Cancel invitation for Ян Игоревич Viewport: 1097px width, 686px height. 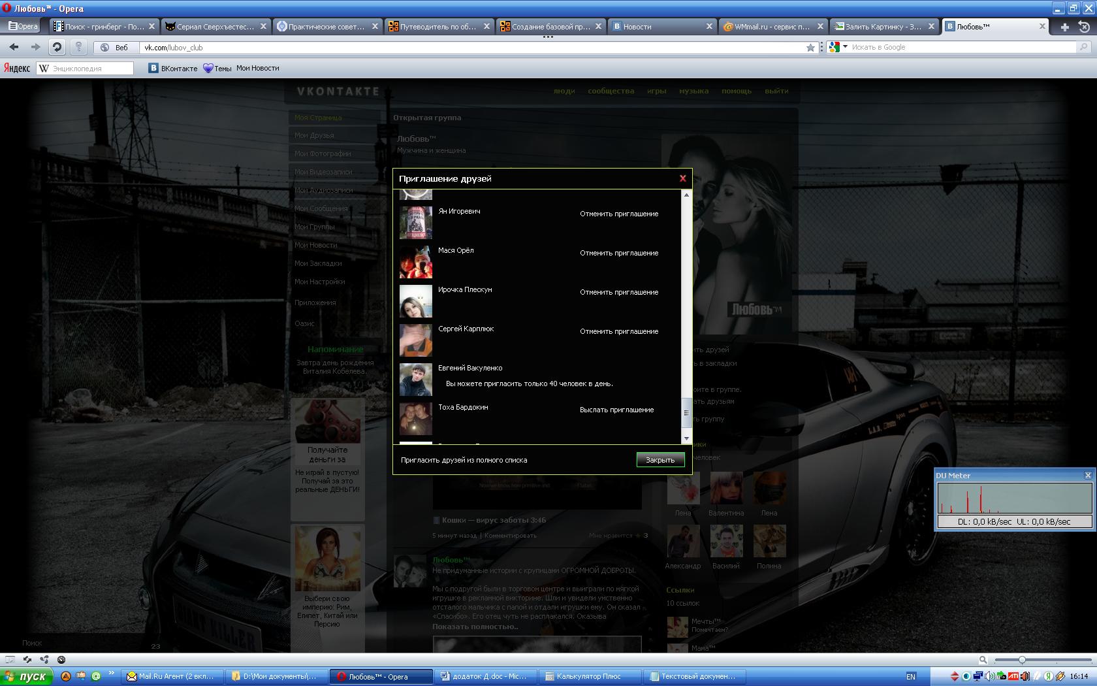(619, 214)
